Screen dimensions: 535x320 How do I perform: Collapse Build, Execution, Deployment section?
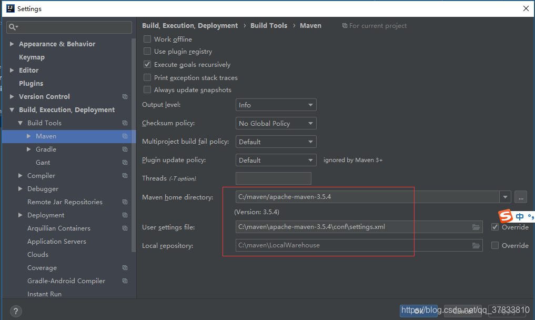tap(12, 110)
